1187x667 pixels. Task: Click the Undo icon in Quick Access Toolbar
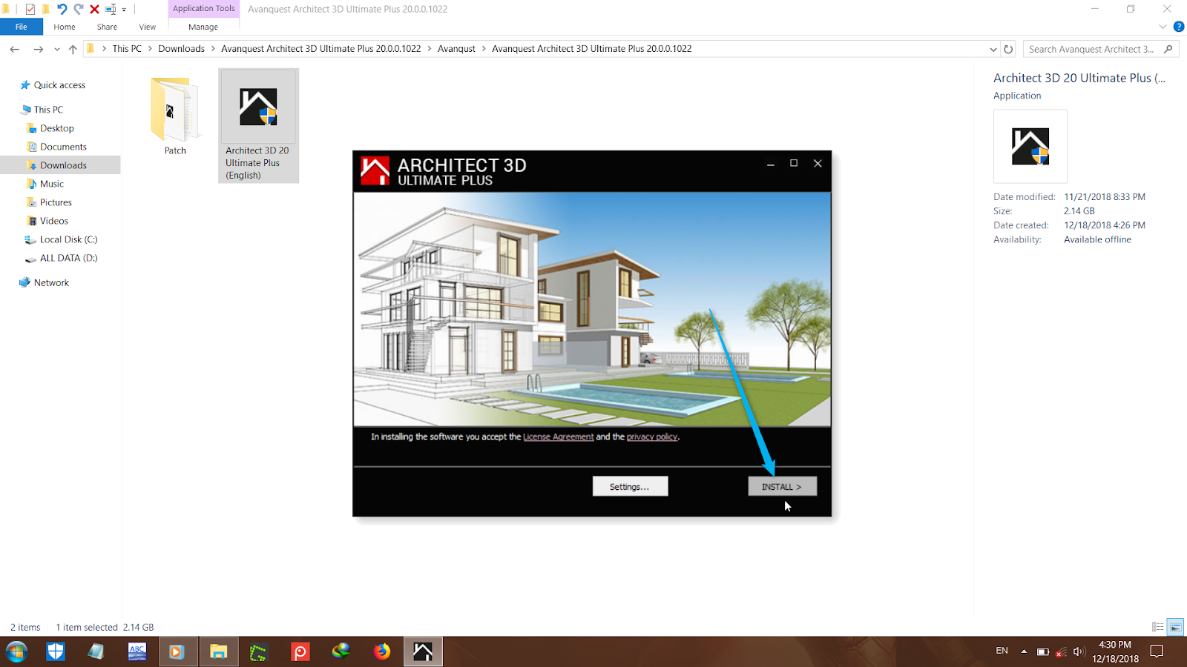(x=62, y=9)
